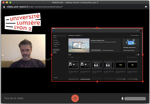Click profile avatar in captured Photoshop window
The width and height of the screenshot is (150, 104).
click(140, 31)
